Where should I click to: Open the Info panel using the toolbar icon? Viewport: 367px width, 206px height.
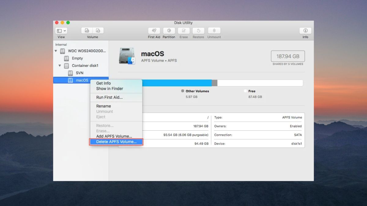[x=305, y=31]
